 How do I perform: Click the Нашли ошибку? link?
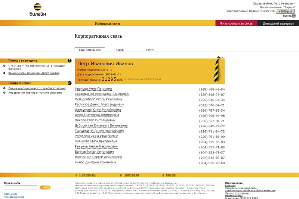[234, 196]
